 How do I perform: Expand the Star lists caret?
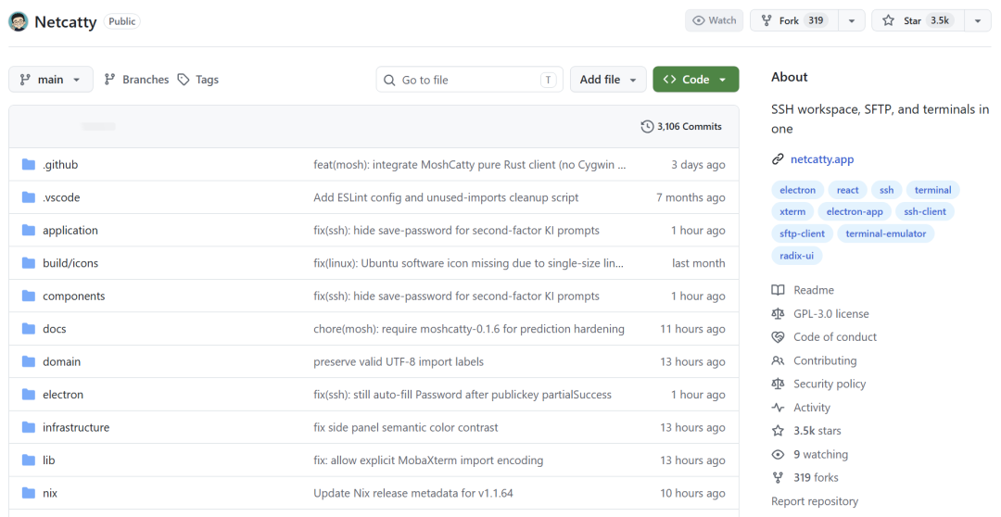978,20
